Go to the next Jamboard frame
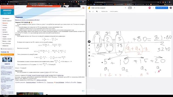This screenshot has height=97, width=173. pos(134,8)
